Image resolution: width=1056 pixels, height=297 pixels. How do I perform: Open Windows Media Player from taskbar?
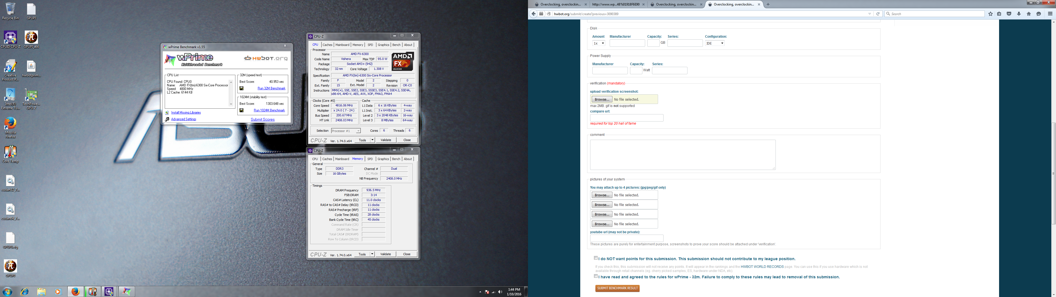point(58,292)
